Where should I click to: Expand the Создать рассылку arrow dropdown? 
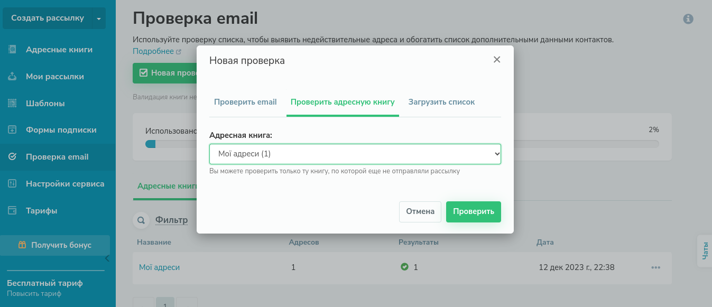point(99,18)
